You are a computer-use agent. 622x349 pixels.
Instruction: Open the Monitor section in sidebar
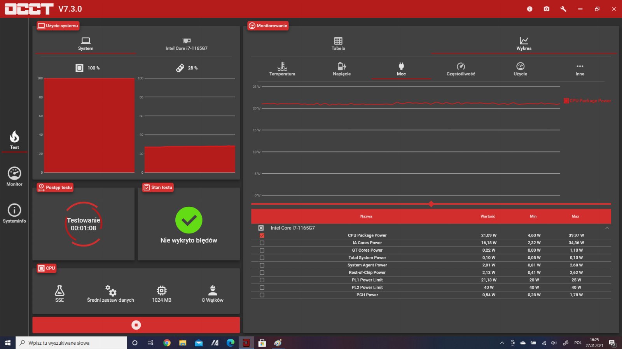[14, 176]
